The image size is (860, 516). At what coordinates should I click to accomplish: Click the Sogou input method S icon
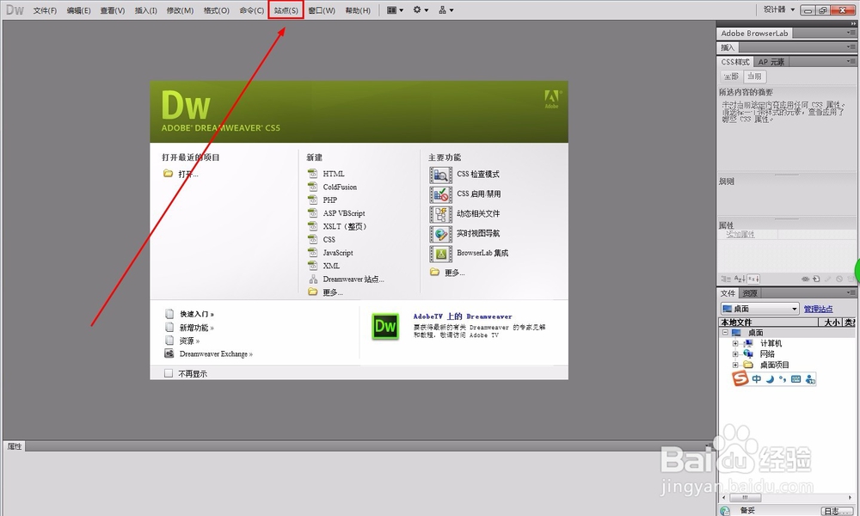[x=740, y=378]
